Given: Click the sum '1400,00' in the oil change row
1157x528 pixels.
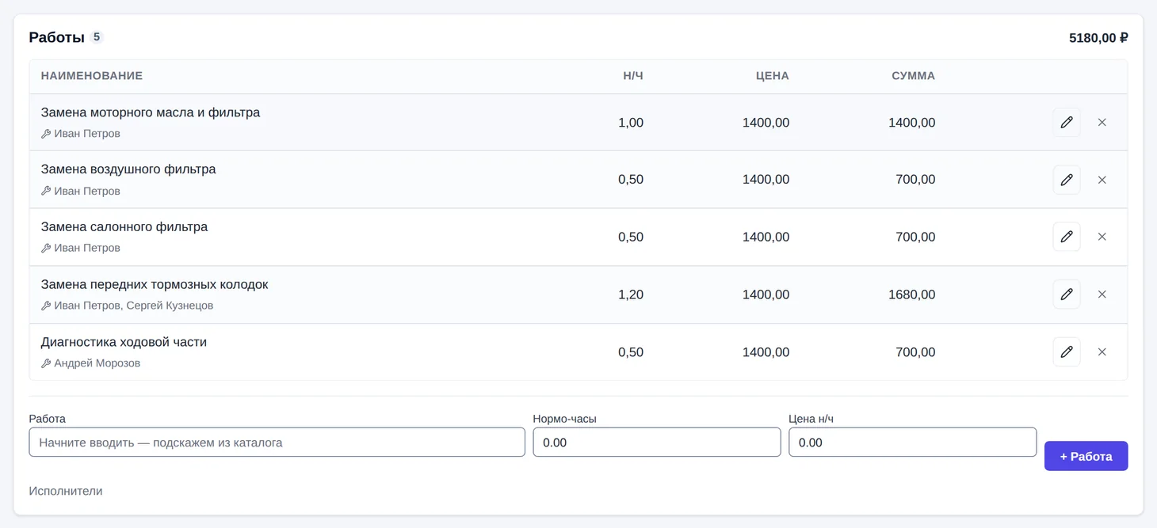Looking at the screenshot, I should tap(911, 123).
